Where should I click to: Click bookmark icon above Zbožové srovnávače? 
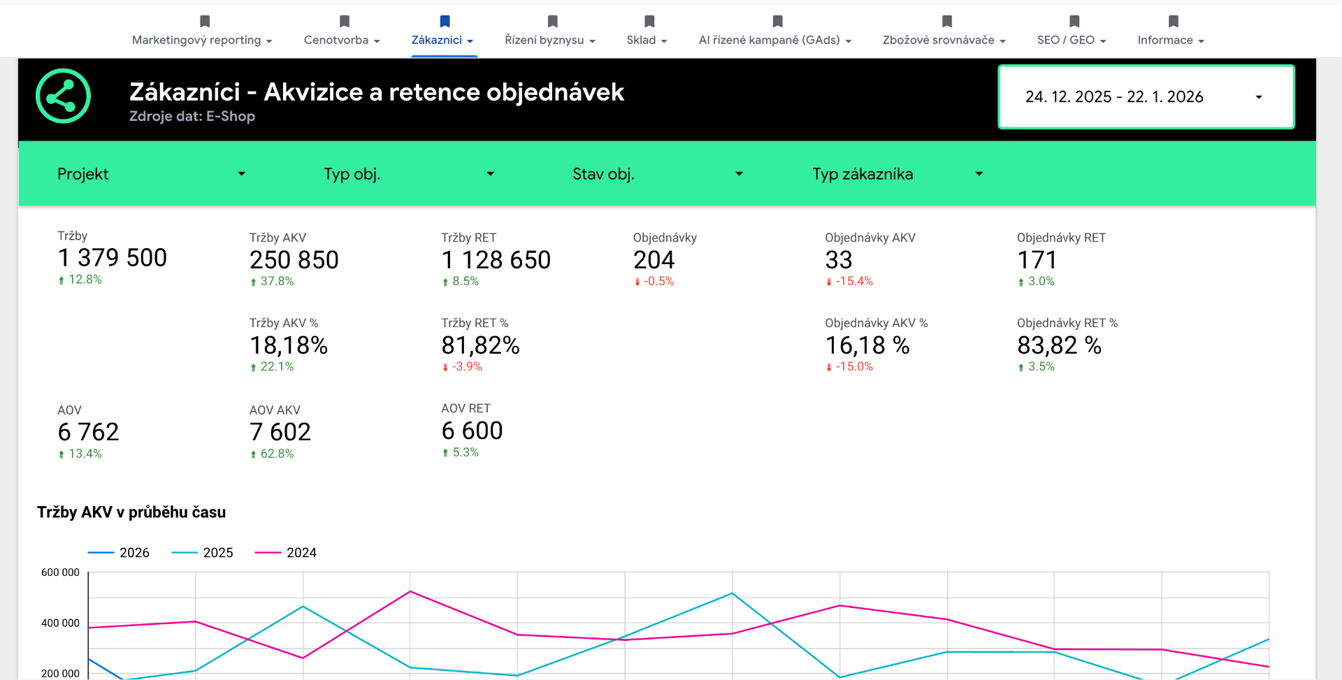[947, 21]
